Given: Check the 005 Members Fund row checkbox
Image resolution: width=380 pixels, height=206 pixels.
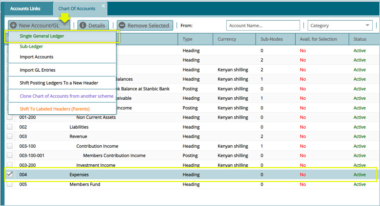Looking at the screenshot, I should 10,184.
